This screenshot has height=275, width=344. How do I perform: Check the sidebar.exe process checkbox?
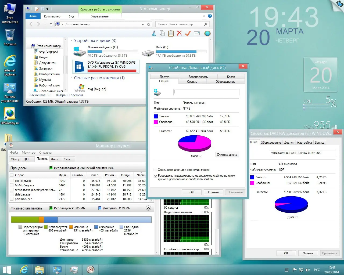click(12, 194)
